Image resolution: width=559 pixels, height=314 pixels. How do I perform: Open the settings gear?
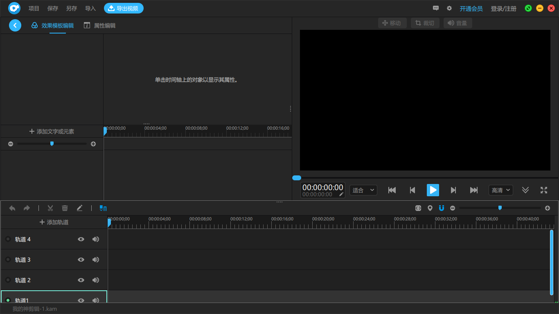point(449,8)
